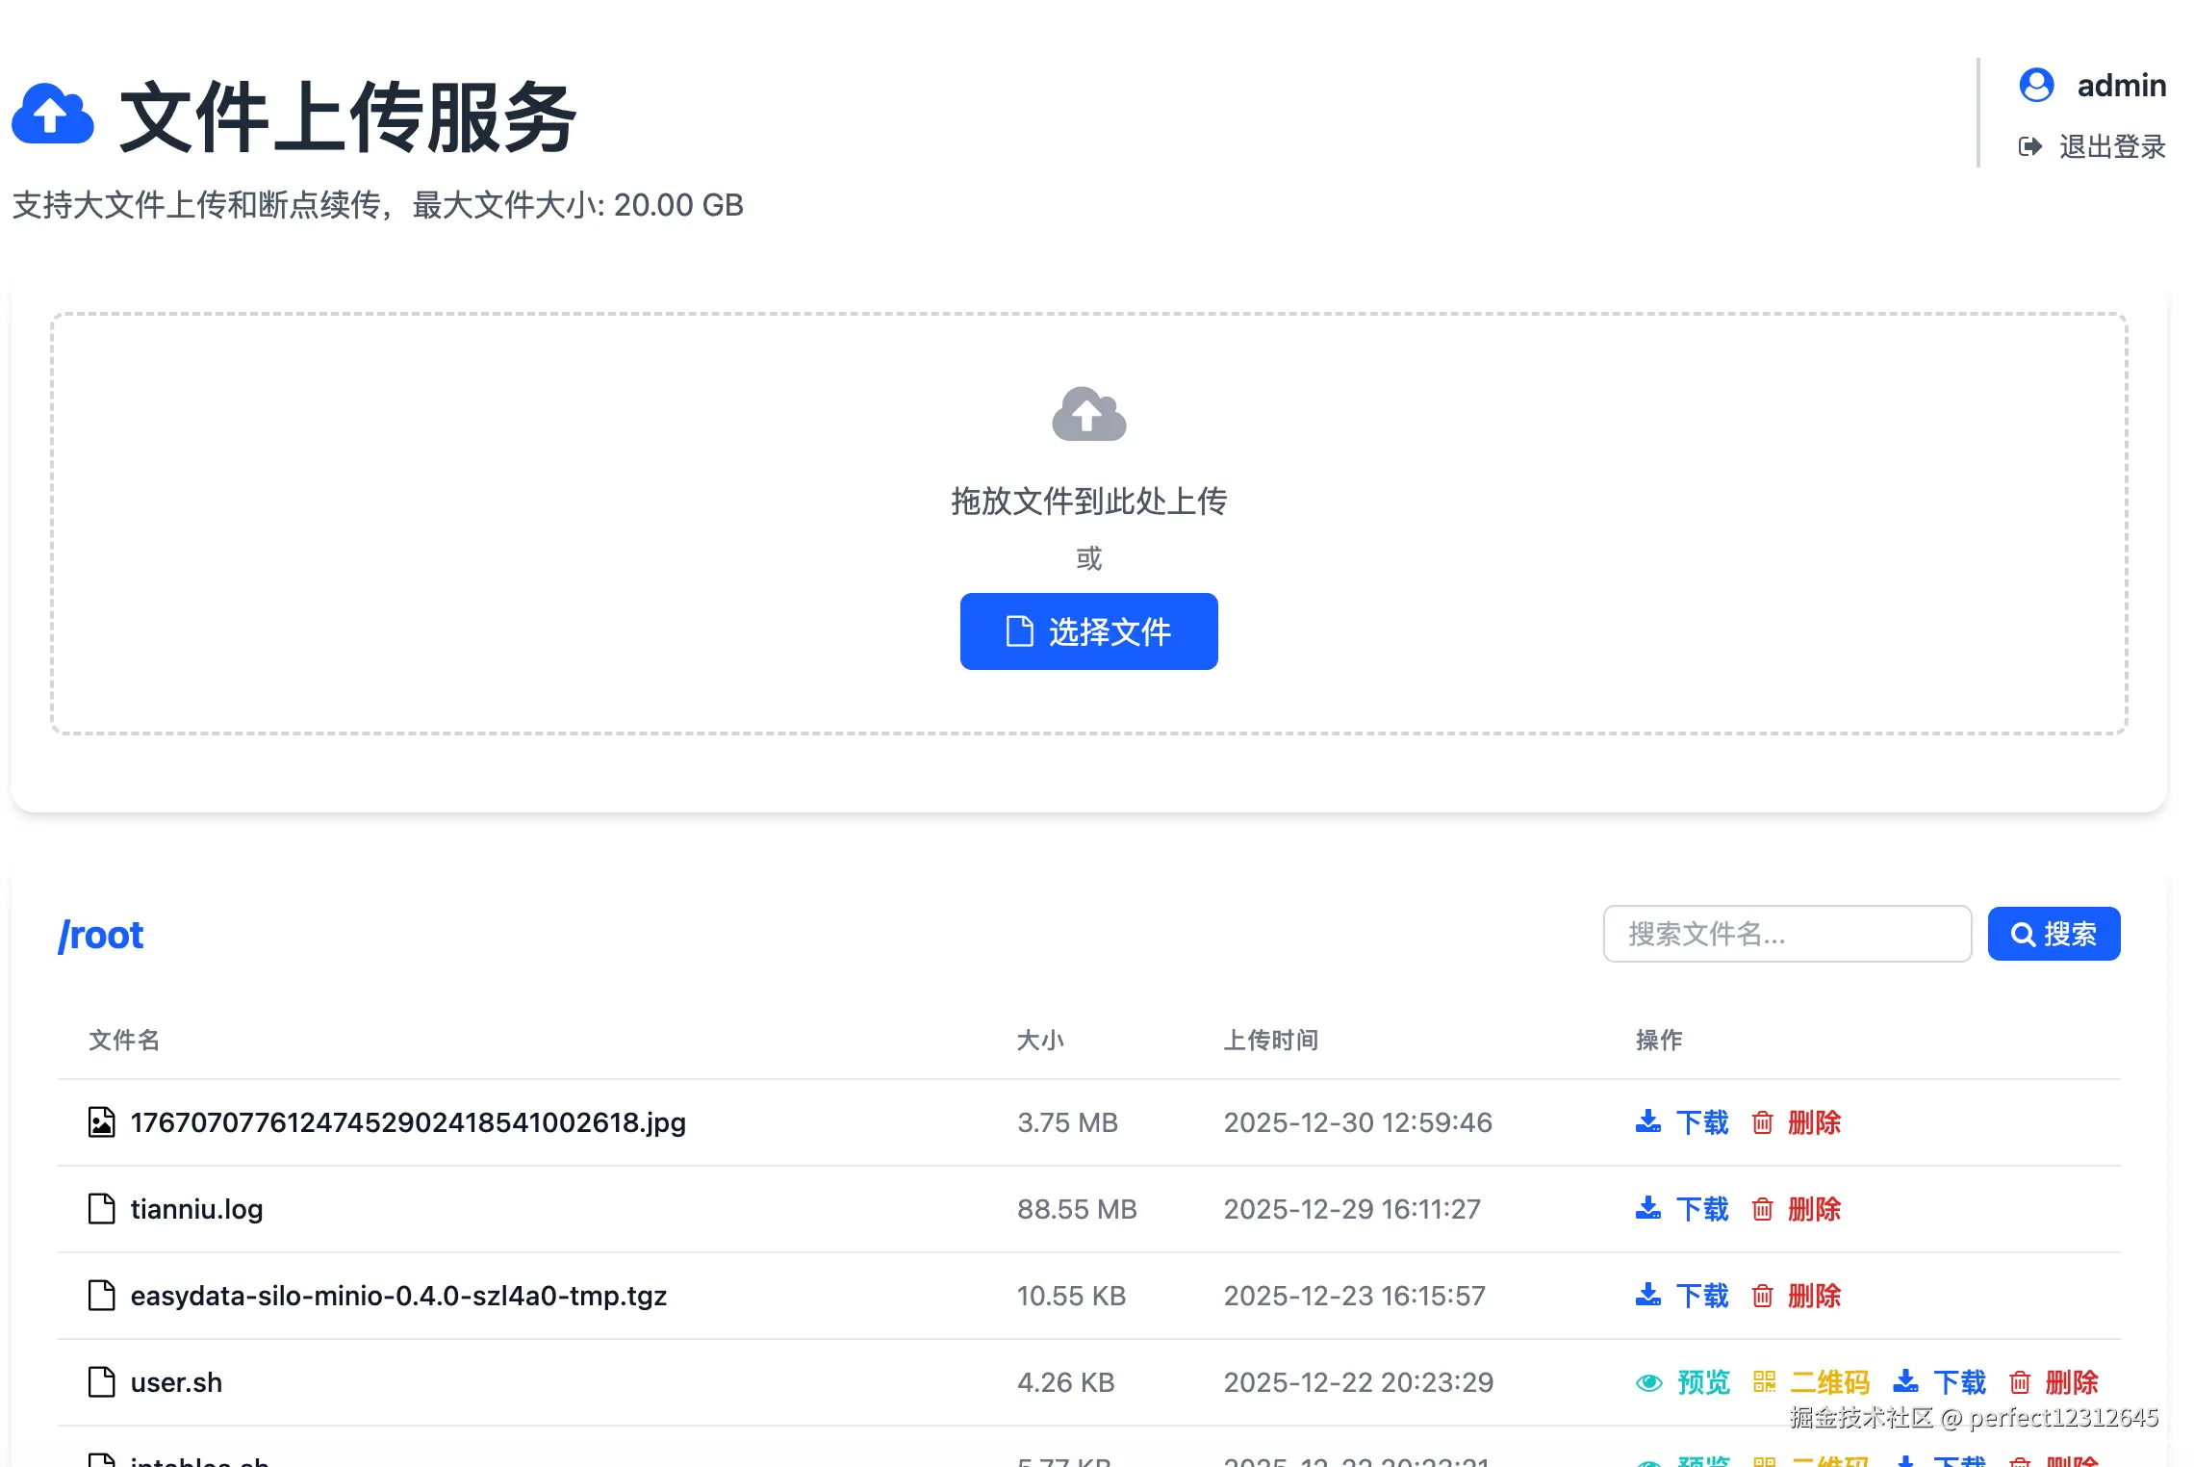Click the gray cloud icon in drop zone
This screenshot has width=2194, height=1467.
coord(1088,415)
